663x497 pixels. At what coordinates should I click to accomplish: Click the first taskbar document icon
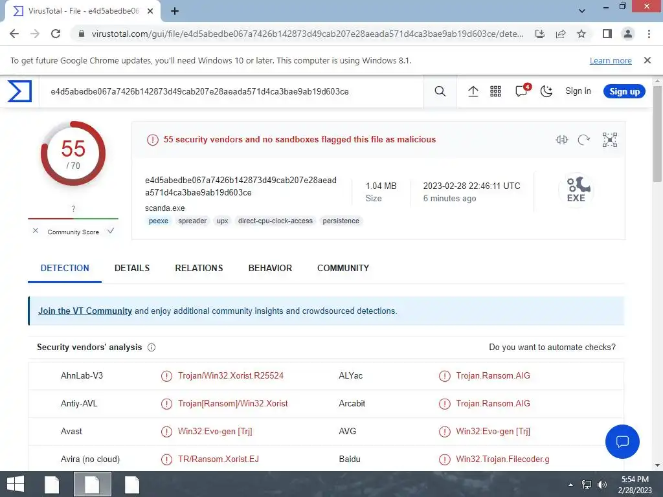52,484
